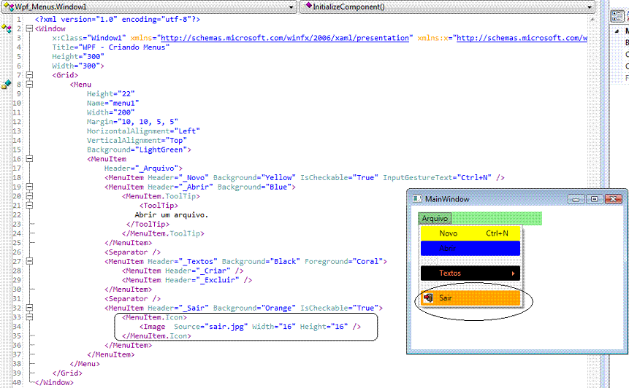This screenshot has height=388, width=629.
Task: Click the Arquivo menu header
Action: [x=435, y=219]
